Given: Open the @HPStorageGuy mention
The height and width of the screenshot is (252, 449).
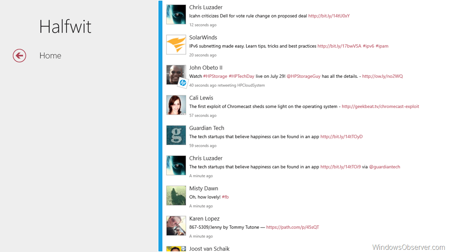Looking at the screenshot, I should (303, 76).
